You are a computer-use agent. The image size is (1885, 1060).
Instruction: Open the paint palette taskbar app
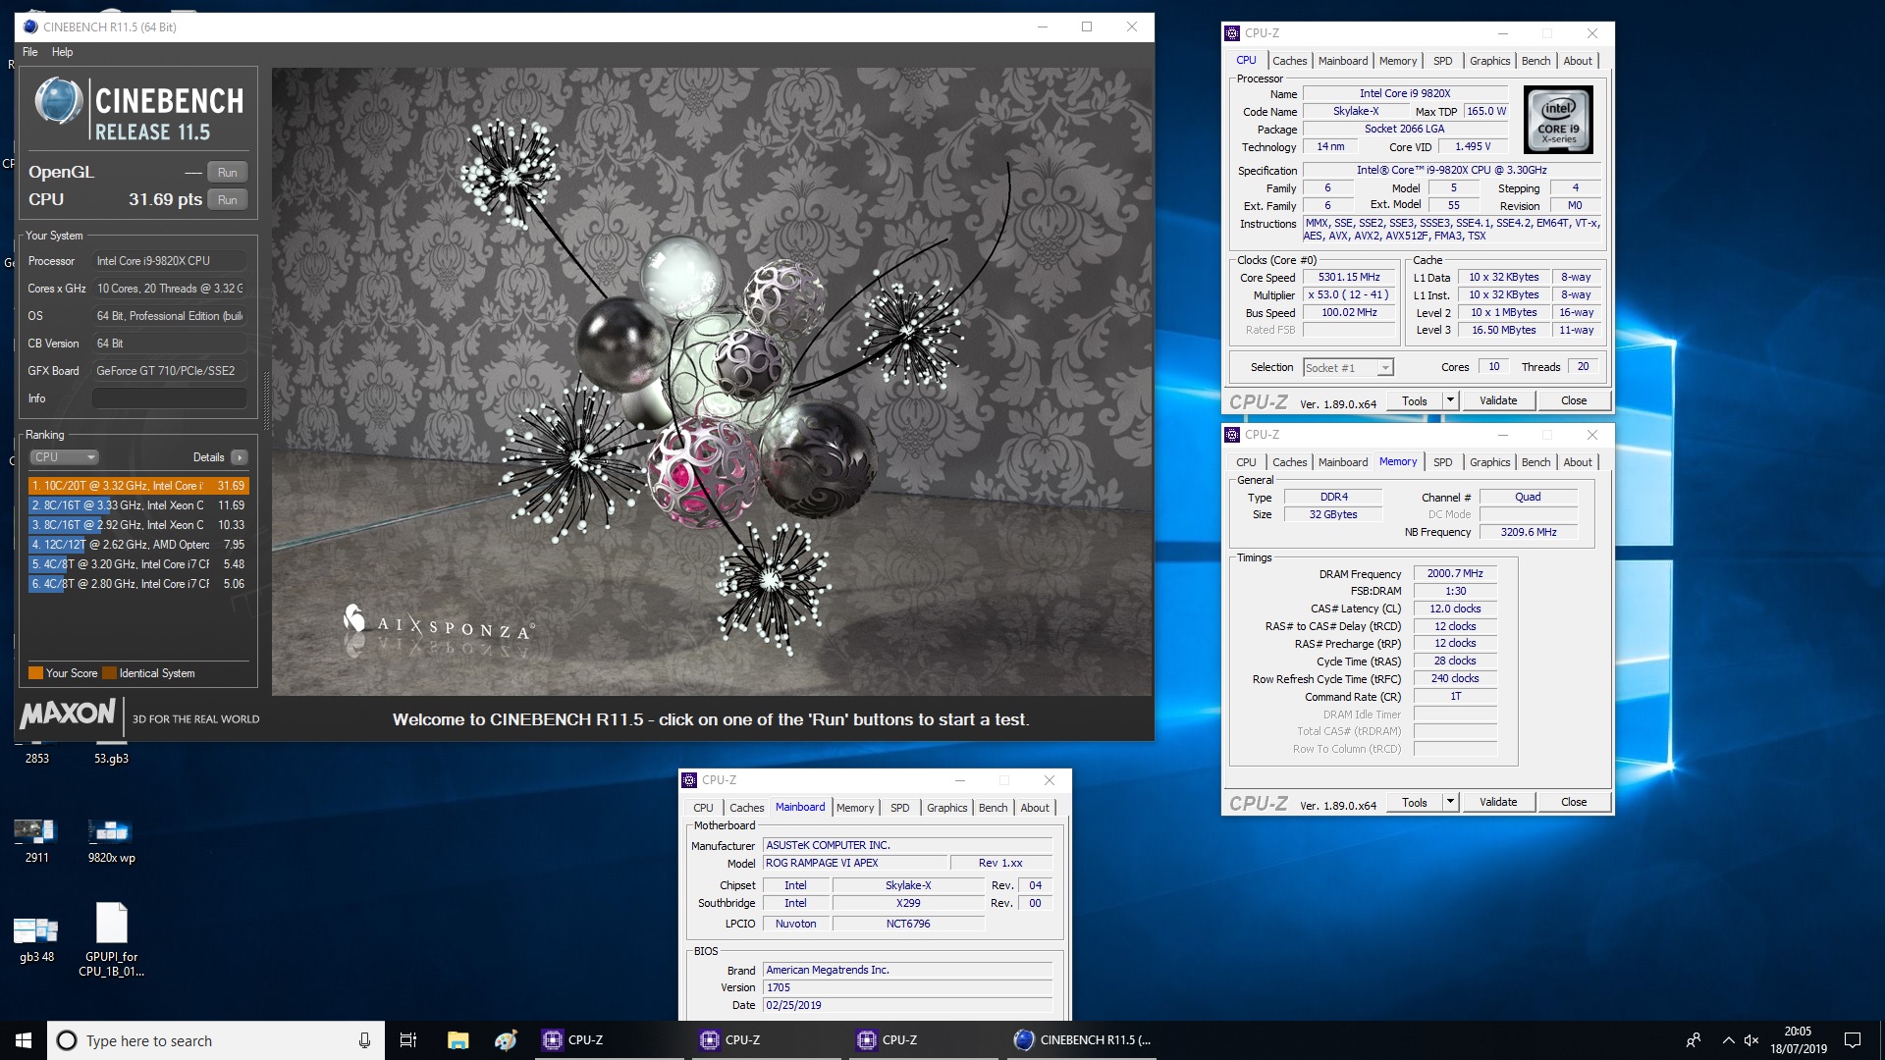tap(506, 1040)
